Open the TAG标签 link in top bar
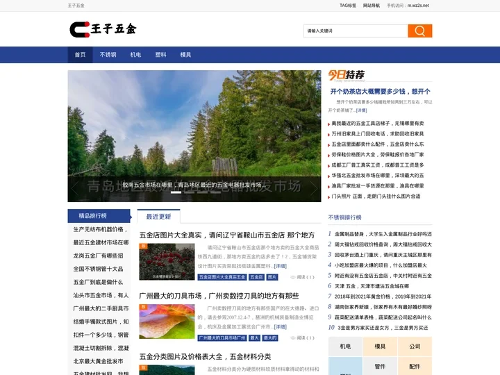This screenshot has height=375, width=500. (348, 6)
